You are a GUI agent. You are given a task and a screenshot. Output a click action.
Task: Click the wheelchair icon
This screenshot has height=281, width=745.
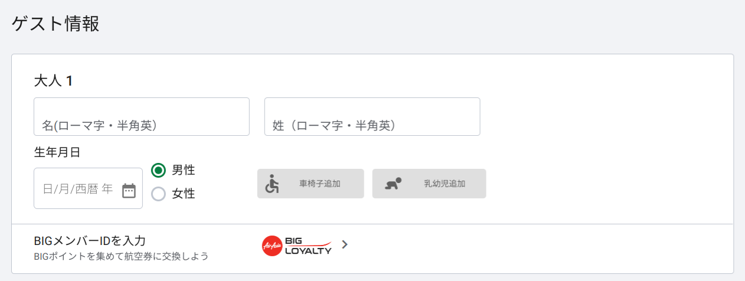[272, 184]
